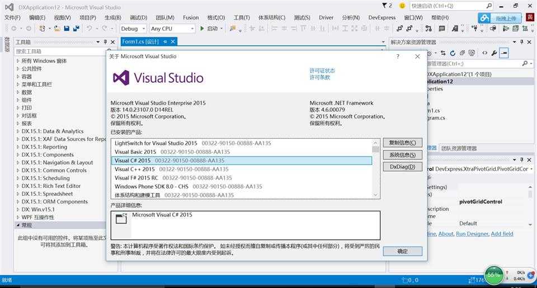This screenshot has height=288, width=537.
Task: Click the sync with active document icon
Action: click(444, 53)
